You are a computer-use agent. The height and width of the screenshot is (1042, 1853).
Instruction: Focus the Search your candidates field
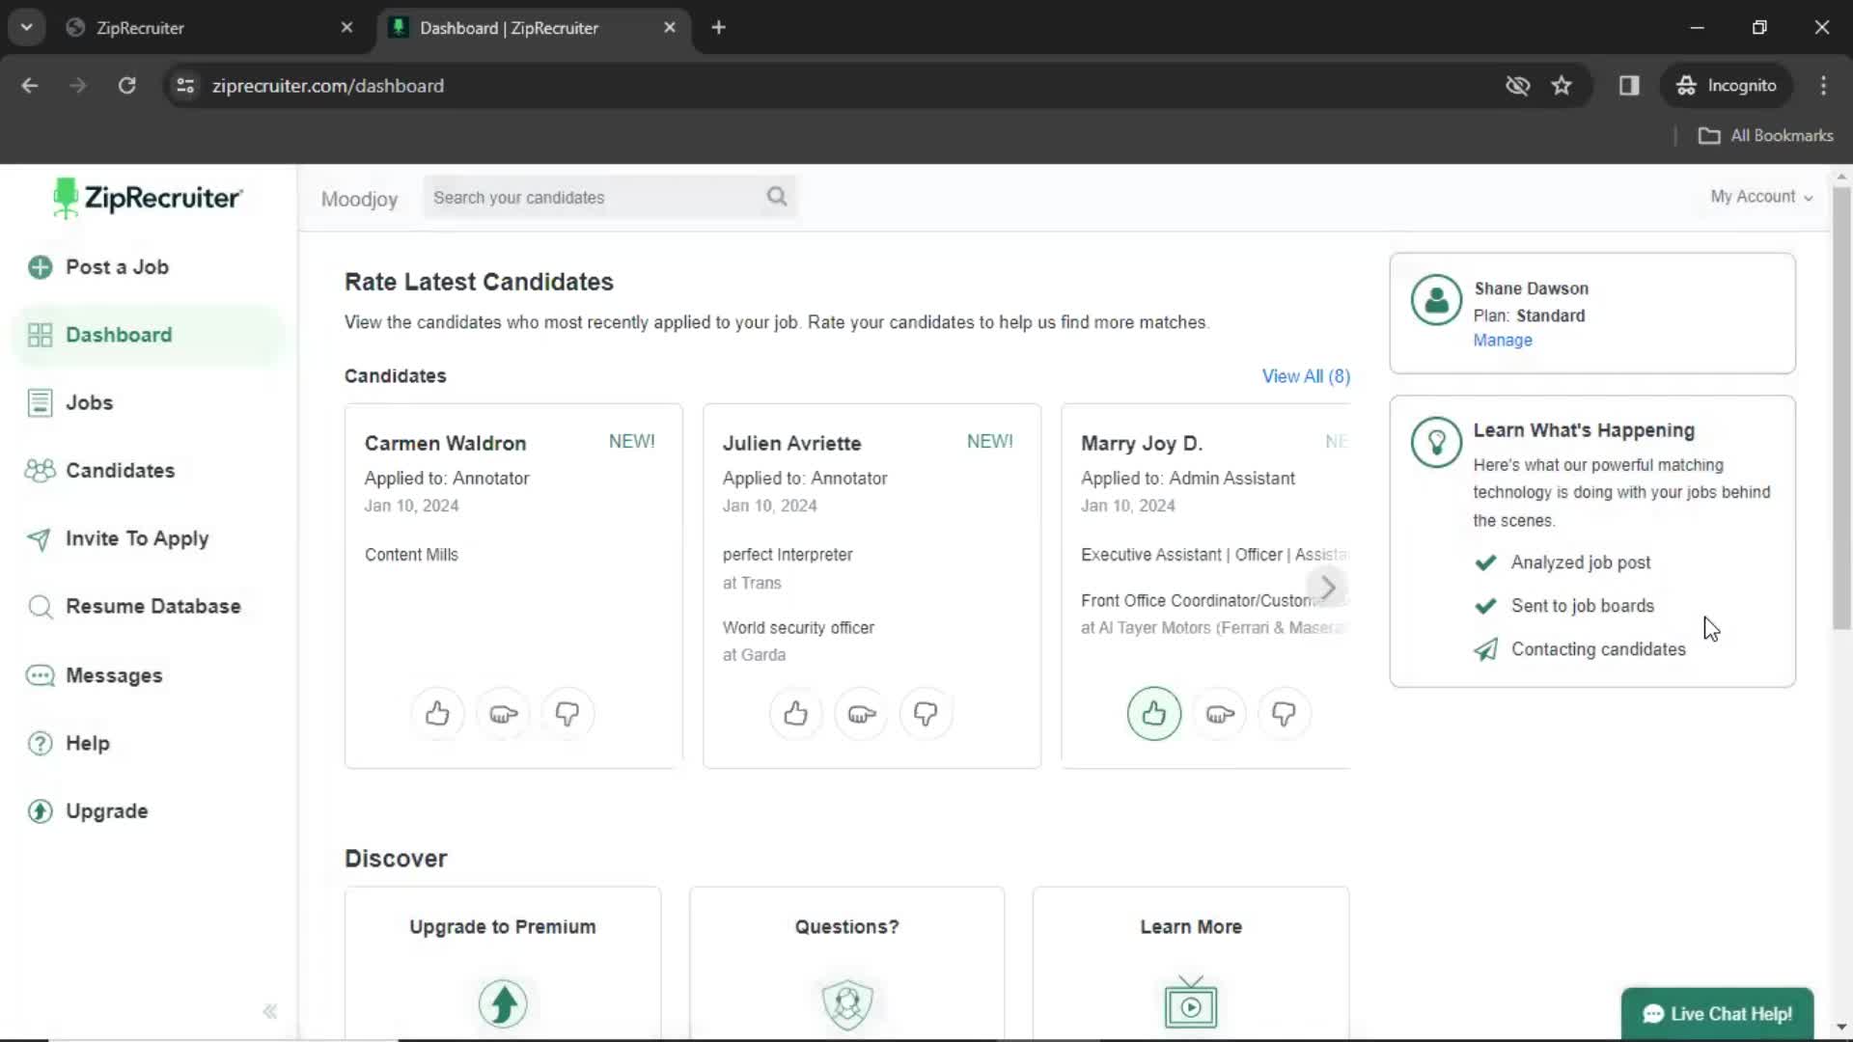[609, 197]
